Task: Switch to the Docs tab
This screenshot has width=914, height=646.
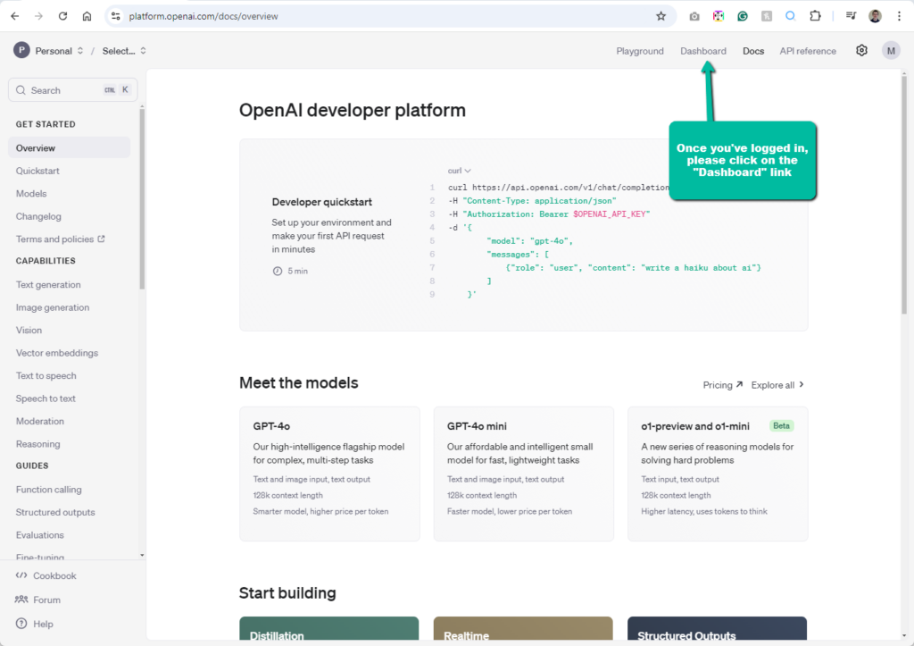Action: pyautogui.click(x=753, y=51)
